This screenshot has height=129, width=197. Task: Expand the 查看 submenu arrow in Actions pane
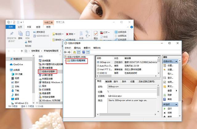(x=176, y=91)
